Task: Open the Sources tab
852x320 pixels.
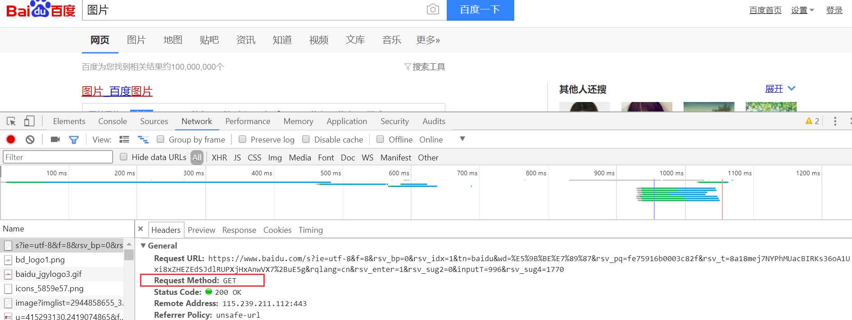Action: pyautogui.click(x=154, y=121)
